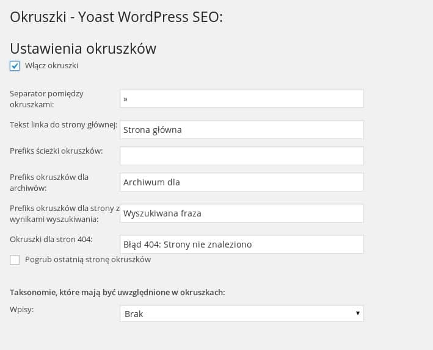The width and height of the screenshot is (433, 350).
Task: Click the Ustawienia okruszków heading
Action: point(83,49)
